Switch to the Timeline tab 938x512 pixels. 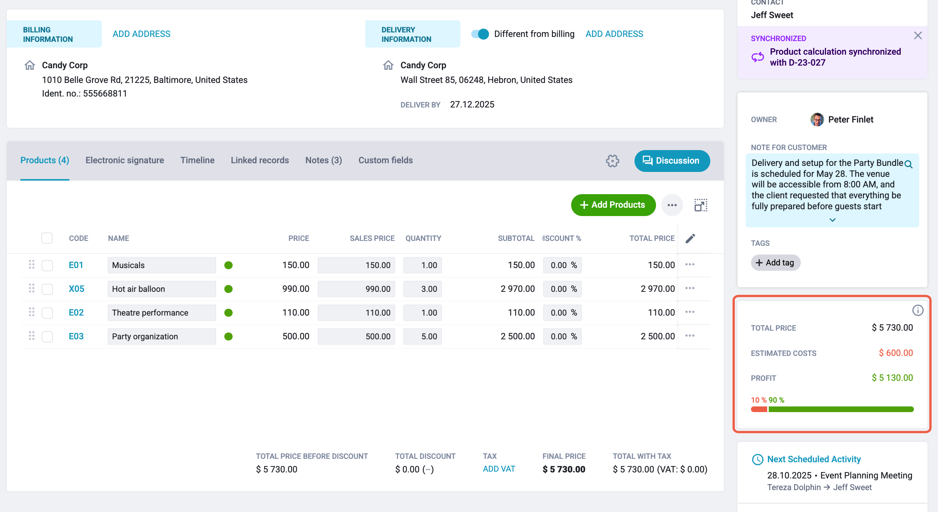coord(197,160)
